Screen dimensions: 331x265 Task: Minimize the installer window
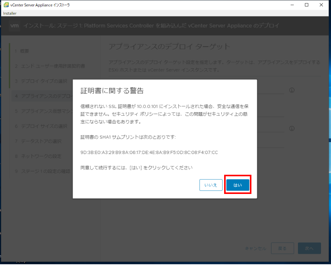pyautogui.click(x=292, y=5)
